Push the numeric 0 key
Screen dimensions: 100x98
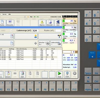[x=88, y=38]
